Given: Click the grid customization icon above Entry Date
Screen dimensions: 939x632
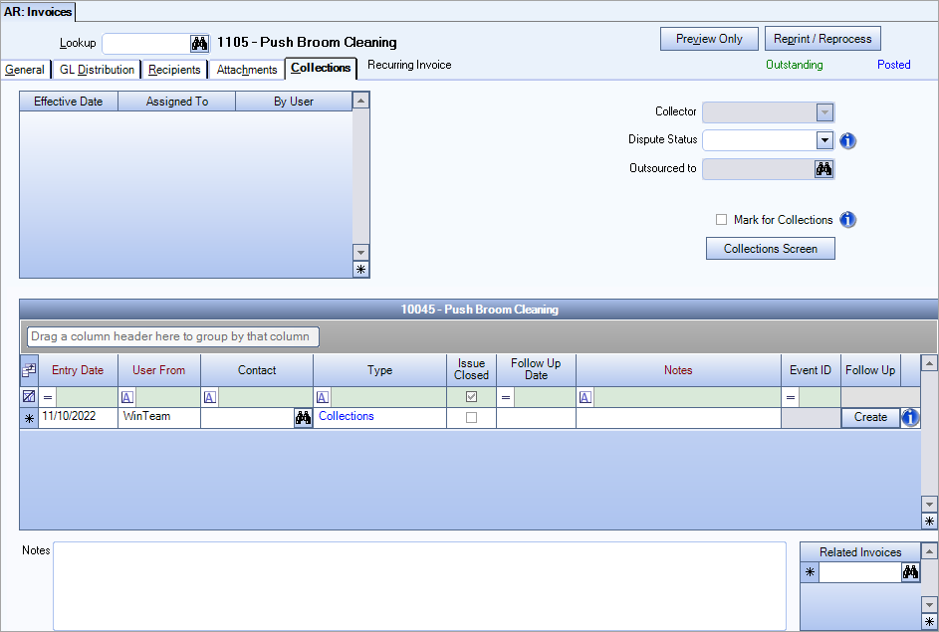Looking at the screenshot, I should coord(27,369).
